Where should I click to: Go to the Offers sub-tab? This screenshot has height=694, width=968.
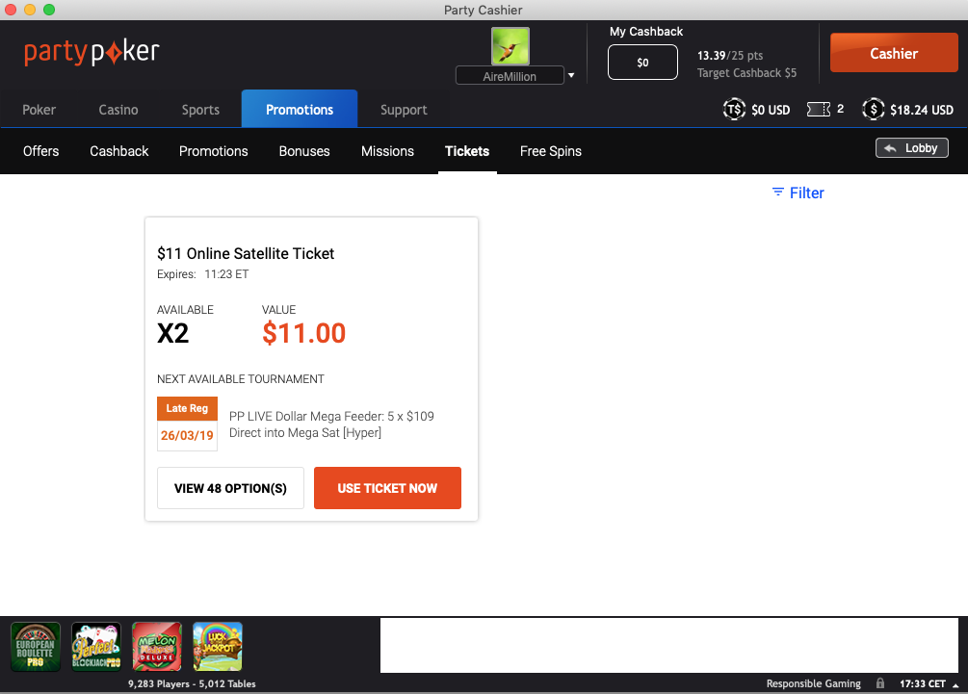point(40,151)
